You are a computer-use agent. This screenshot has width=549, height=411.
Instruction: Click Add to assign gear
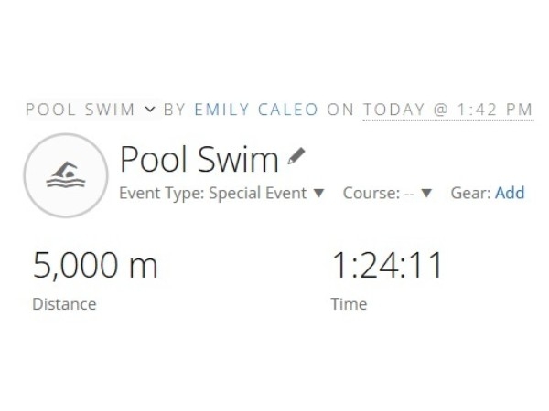click(510, 194)
